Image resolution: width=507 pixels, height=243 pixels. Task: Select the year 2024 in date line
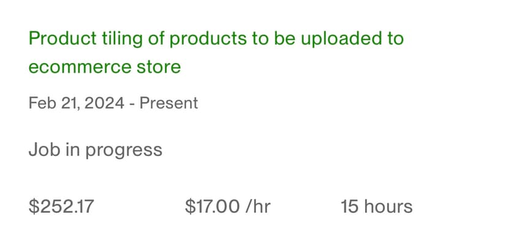click(104, 103)
